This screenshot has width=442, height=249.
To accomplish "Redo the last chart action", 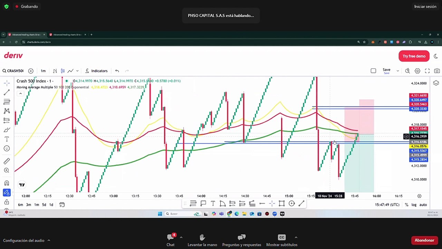I will 127,71.
